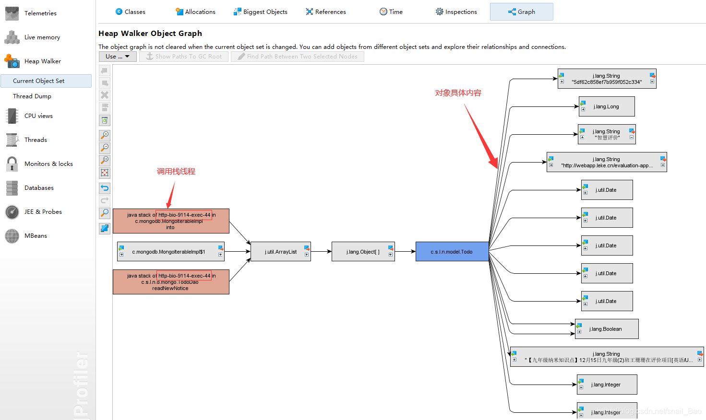Expand right plus on http://webapp.leke.cn String node

[663, 165]
